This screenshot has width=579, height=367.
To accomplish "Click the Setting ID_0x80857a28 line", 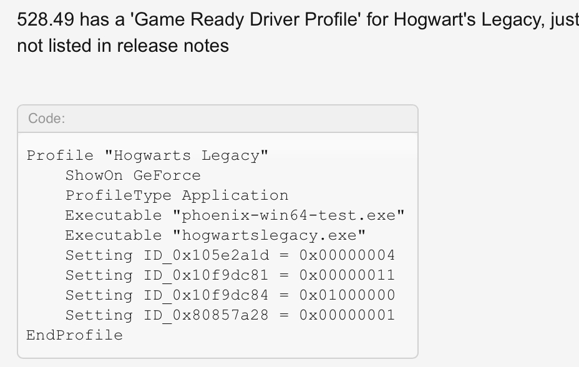I will click(230, 315).
